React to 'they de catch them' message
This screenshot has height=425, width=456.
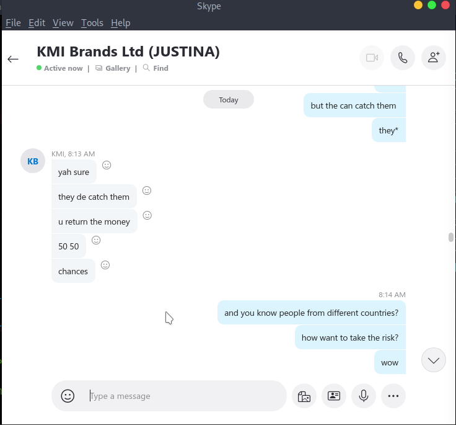pyautogui.click(x=147, y=190)
